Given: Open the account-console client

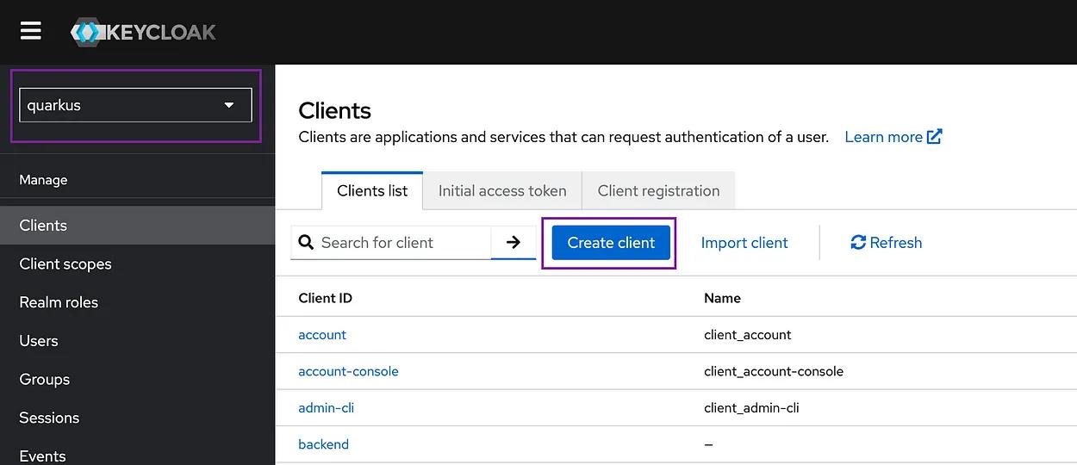Looking at the screenshot, I should [348, 371].
